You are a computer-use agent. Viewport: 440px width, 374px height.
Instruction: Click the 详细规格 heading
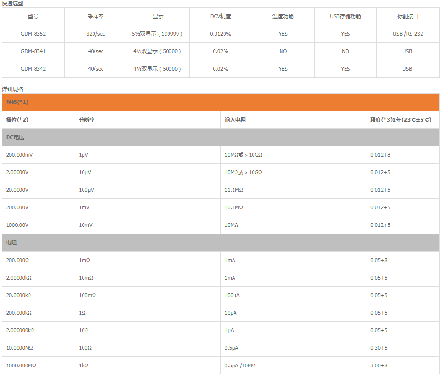(12, 89)
